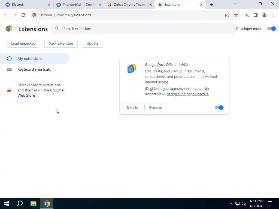The width and height of the screenshot is (279, 209).
Task: Click the search magnifier in extensions search
Action: [57, 29]
